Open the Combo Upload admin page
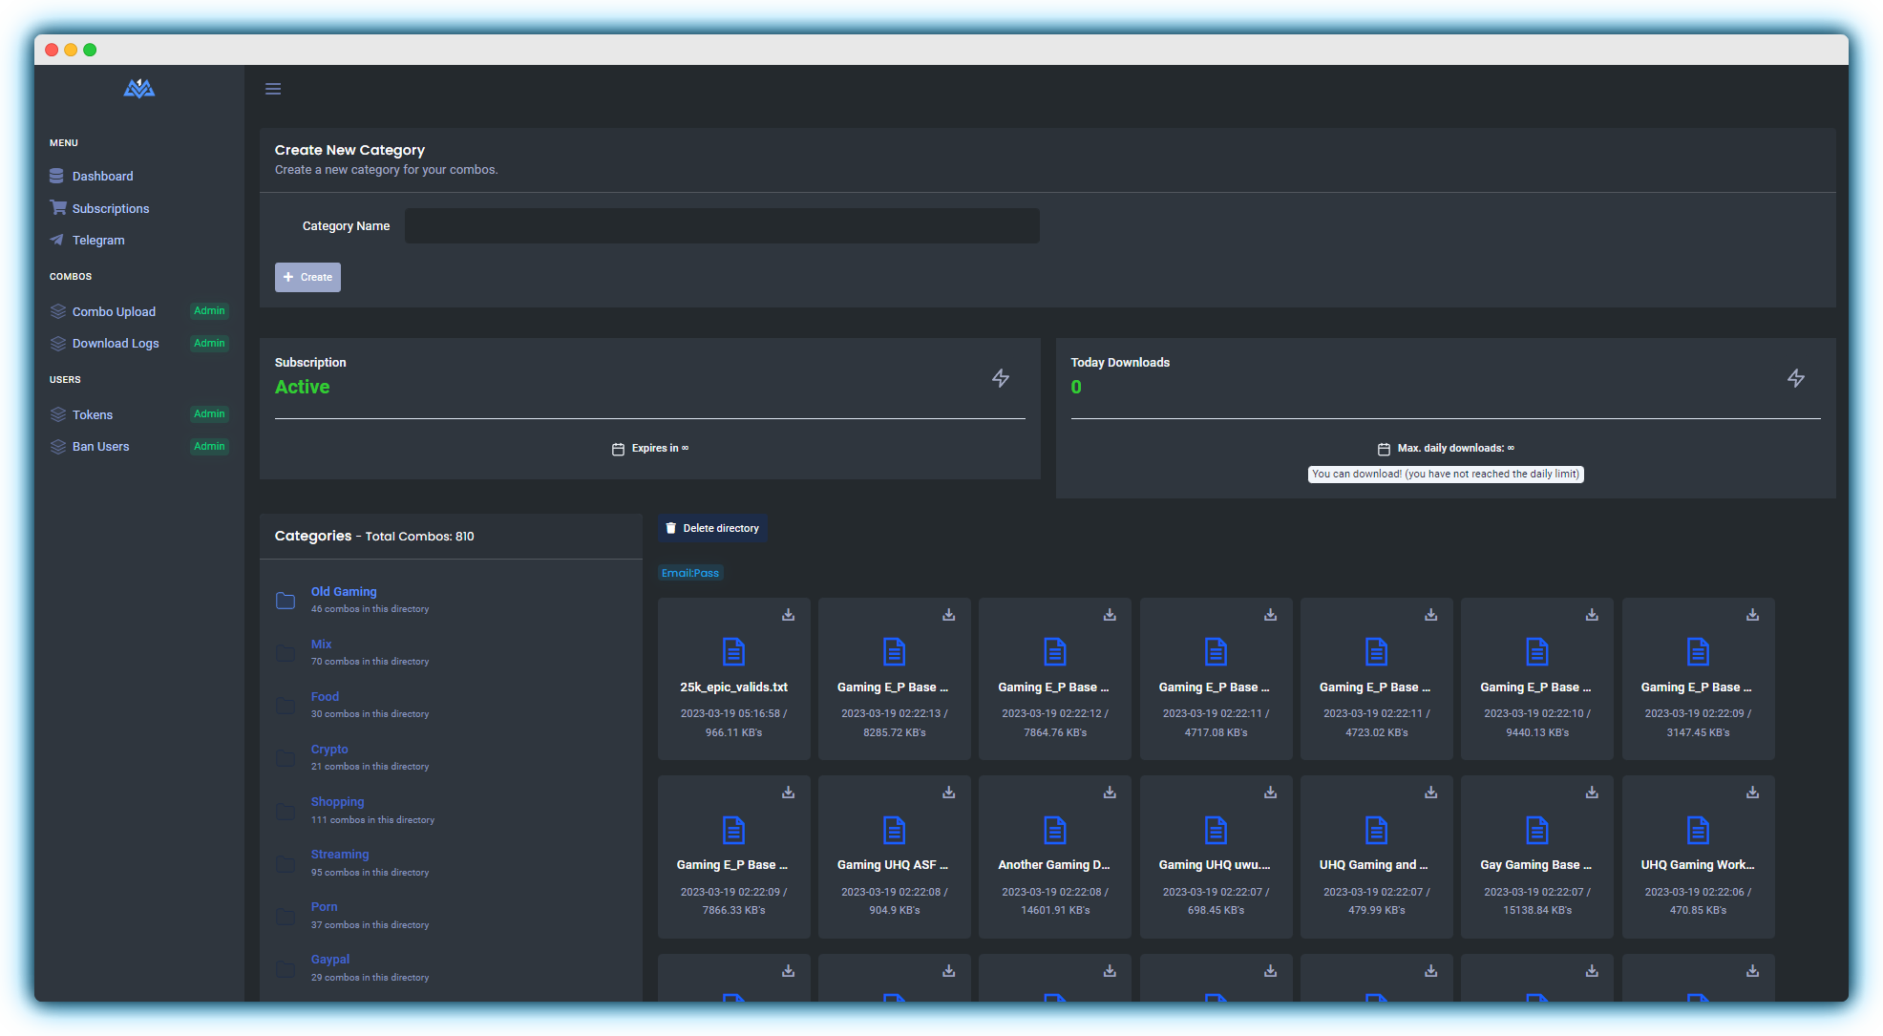The image size is (1883, 1036). coord(114,312)
